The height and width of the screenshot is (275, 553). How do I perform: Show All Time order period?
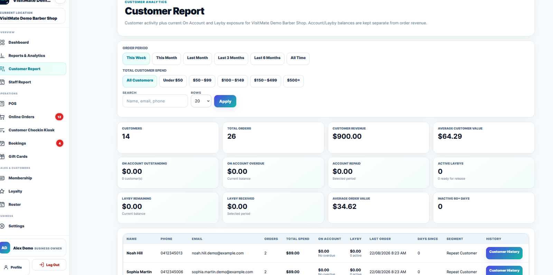(x=298, y=58)
